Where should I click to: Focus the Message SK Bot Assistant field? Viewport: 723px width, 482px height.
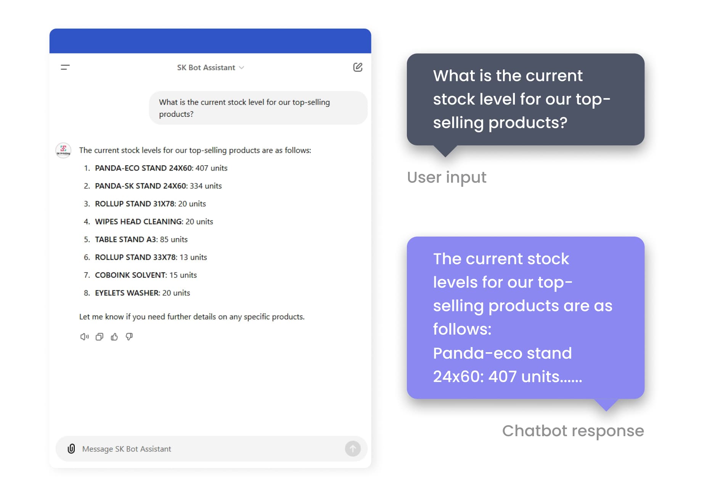coord(210,449)
